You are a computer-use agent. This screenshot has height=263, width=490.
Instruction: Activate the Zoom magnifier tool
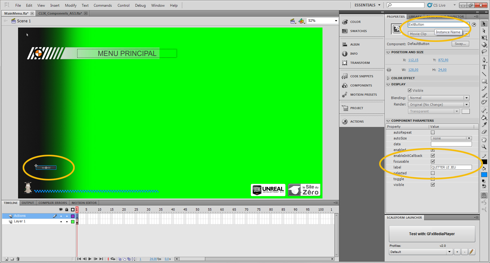[484, 147]
